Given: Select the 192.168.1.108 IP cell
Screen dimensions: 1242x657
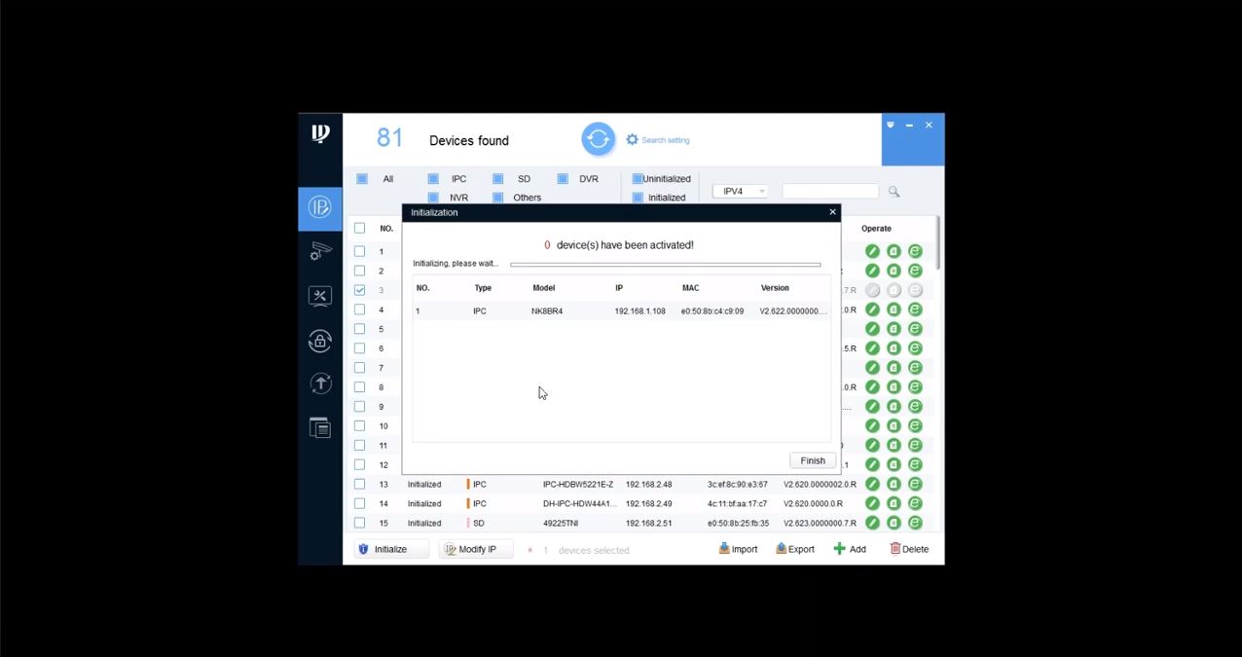Looking at the screenshot, I should tap(640, 311).
